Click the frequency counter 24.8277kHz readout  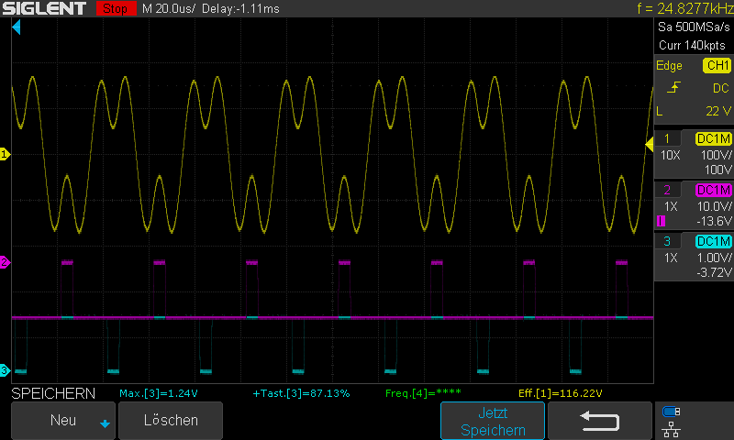click(x=684, y=8)
